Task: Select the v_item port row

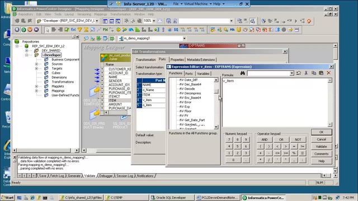Action: 151,100
